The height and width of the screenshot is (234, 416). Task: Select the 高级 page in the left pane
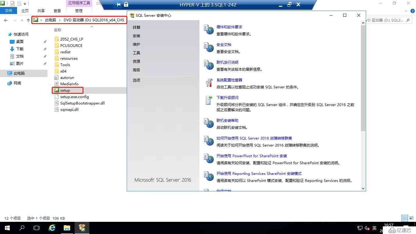point(136,70)
